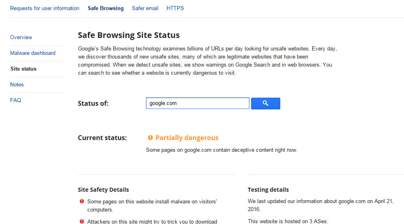Click red alert icon beside Attackers warning
404x224 pixels.
(82, 222)
